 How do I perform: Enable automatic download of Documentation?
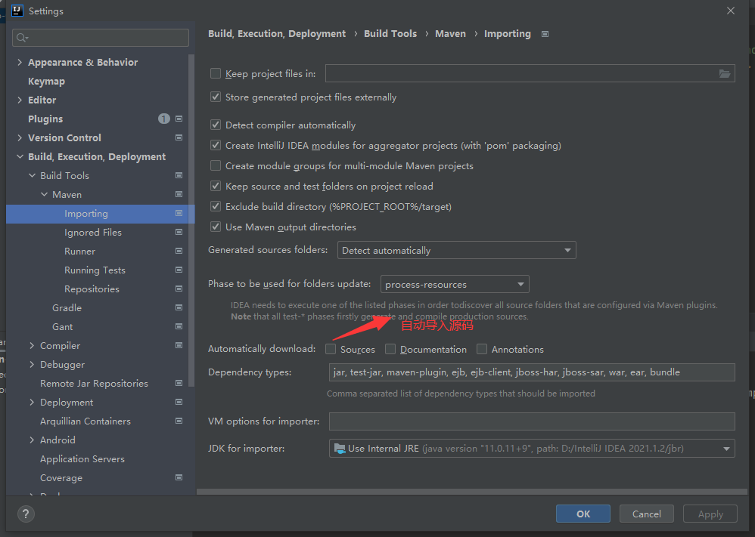(390, 349)
